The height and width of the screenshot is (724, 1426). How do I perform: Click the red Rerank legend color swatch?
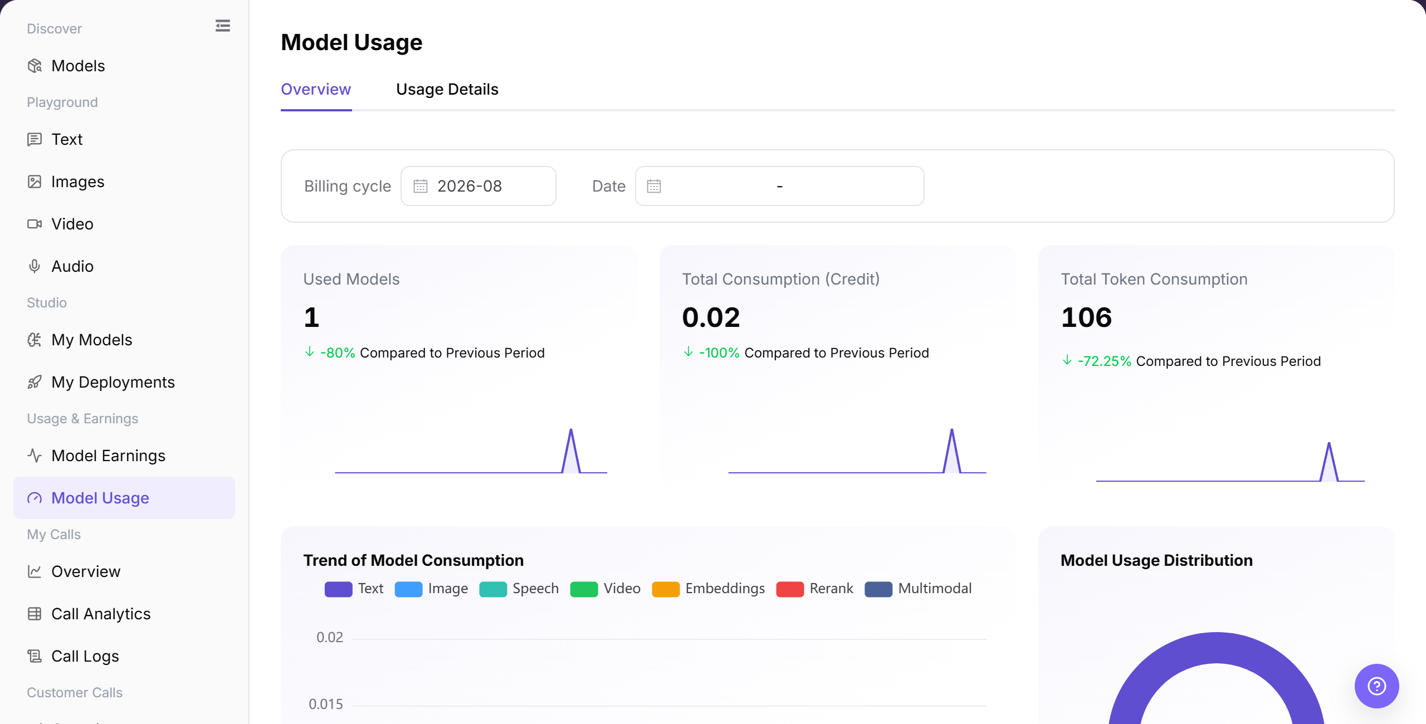[x=790, y=589]
